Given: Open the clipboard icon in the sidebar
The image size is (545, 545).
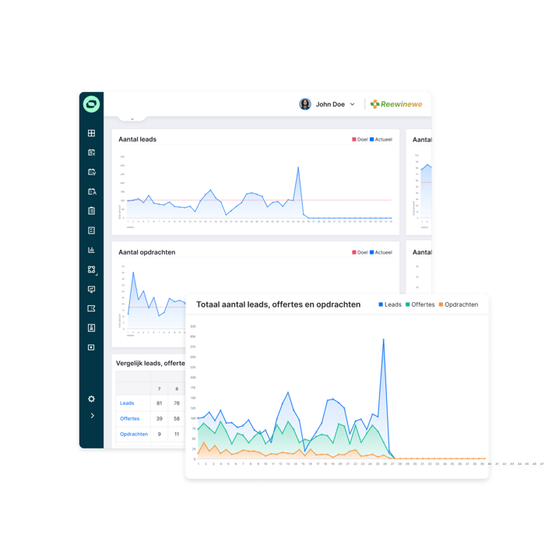Looking at the screenshot, I should 91,211.
